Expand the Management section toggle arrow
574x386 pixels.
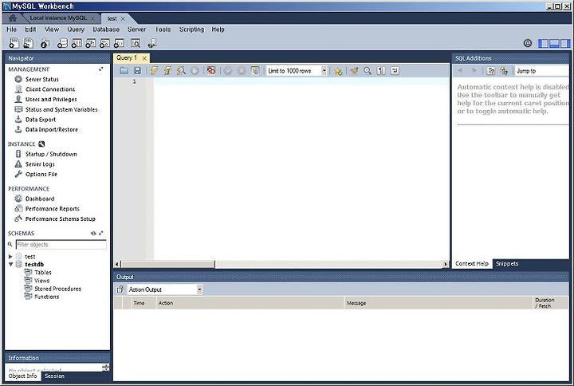point(100,69)
